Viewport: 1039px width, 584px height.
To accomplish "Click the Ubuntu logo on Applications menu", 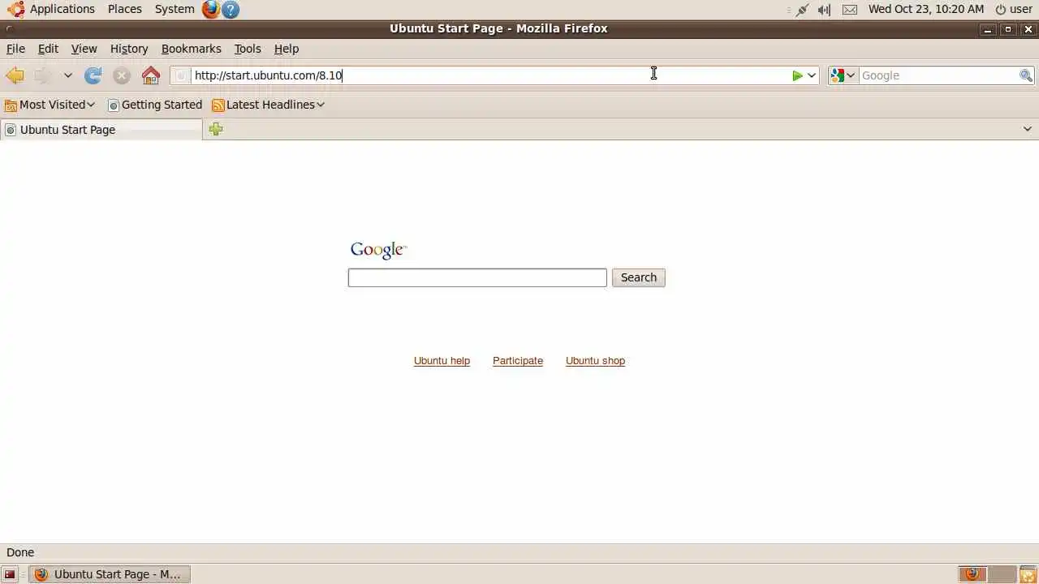I will tap(15, 9).
